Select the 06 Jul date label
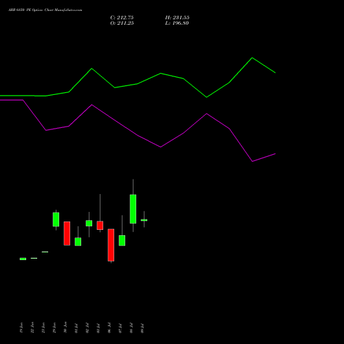 click(x=109, y=328)
